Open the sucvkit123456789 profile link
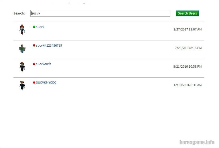The height and width of the screenshot is (148, 219). (49, 45)
